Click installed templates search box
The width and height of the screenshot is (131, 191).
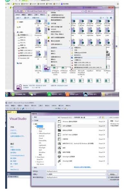[x=114, y=117]
